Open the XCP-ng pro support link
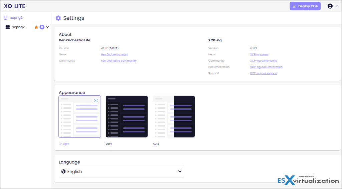 (264, 73)
